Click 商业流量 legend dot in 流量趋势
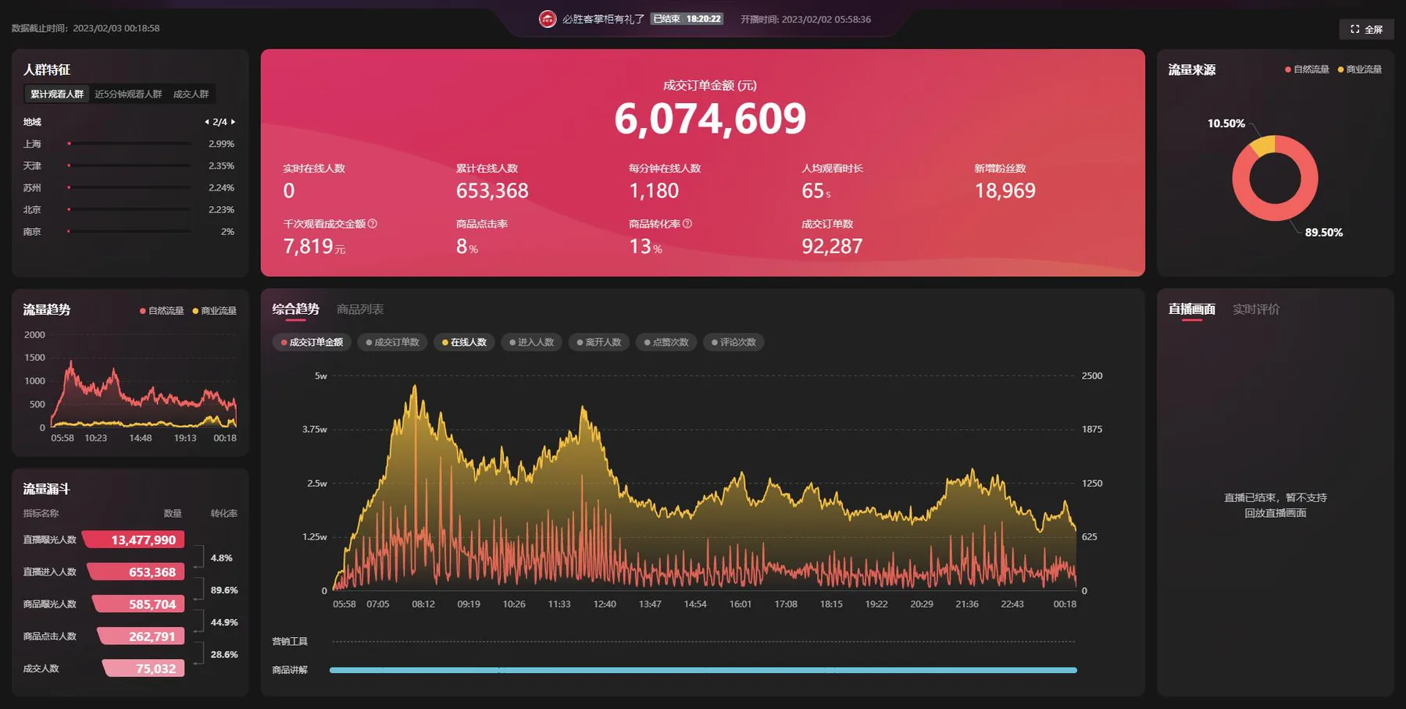1406x709 pixels. [195, 311]
